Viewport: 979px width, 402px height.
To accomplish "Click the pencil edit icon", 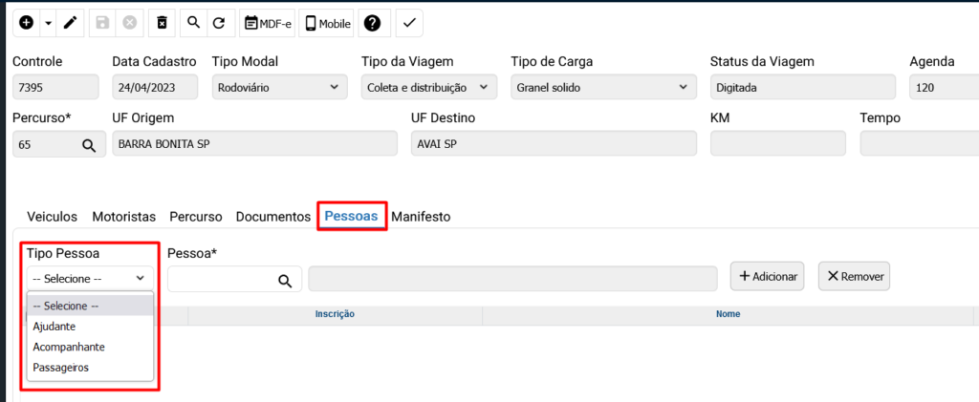I will (x=72, y=22).
